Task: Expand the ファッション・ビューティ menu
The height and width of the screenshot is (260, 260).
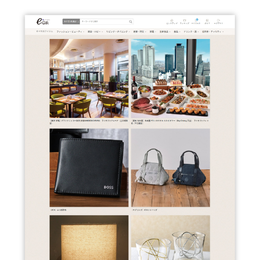Action: [70, 32]
